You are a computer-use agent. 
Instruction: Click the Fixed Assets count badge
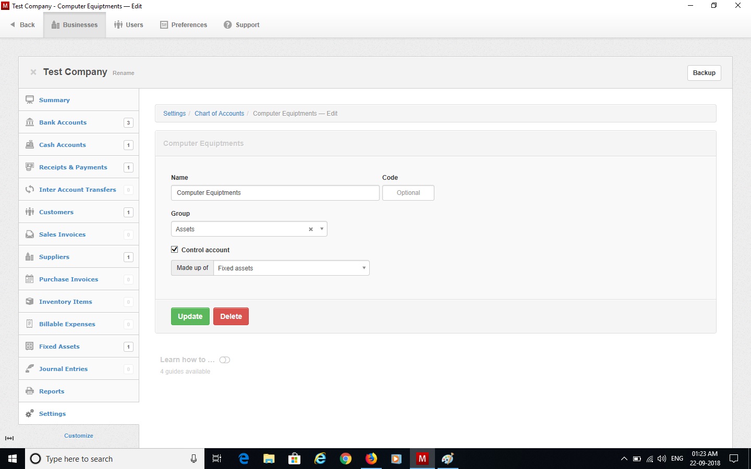[128, 347]
